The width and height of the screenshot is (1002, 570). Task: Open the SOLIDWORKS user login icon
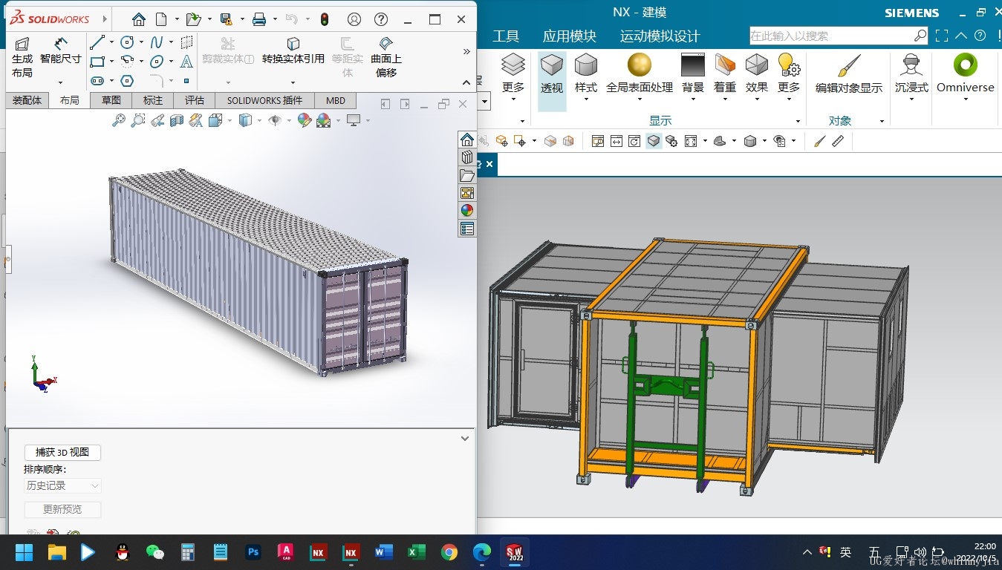[x=354, y=19]
